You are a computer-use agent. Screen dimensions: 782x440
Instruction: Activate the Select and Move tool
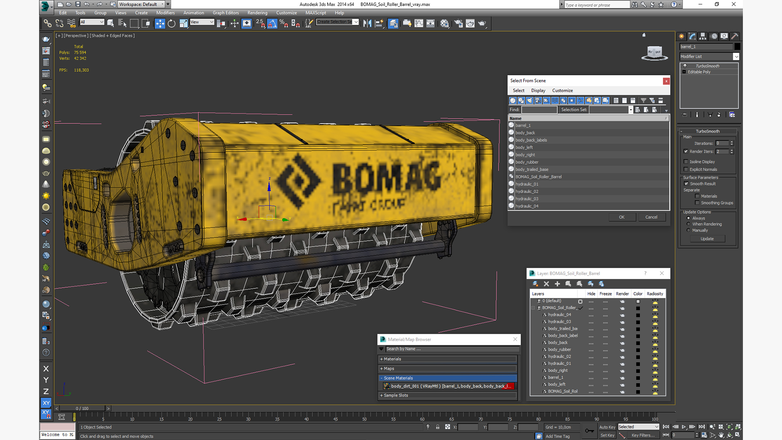[x=160, y=23]
